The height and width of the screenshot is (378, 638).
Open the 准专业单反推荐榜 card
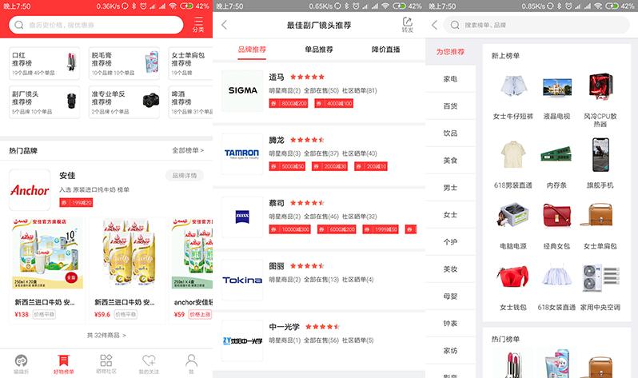coord(124,101)
